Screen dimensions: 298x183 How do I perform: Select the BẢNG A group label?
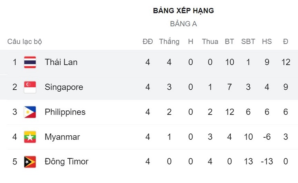[x=184, y=24]
